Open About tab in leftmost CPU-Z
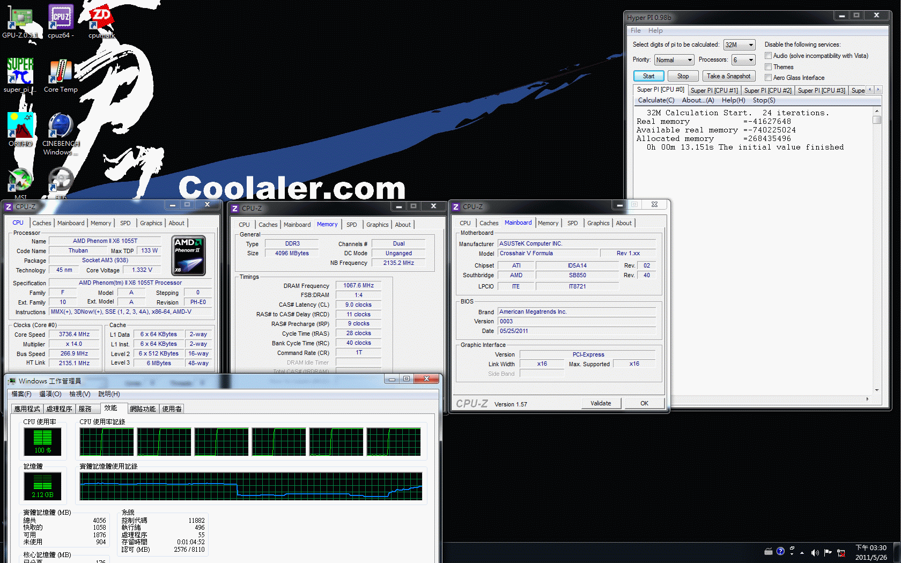The width and height of the screenshot is (901, 563). pyautogui.click(x=176, y=223)
